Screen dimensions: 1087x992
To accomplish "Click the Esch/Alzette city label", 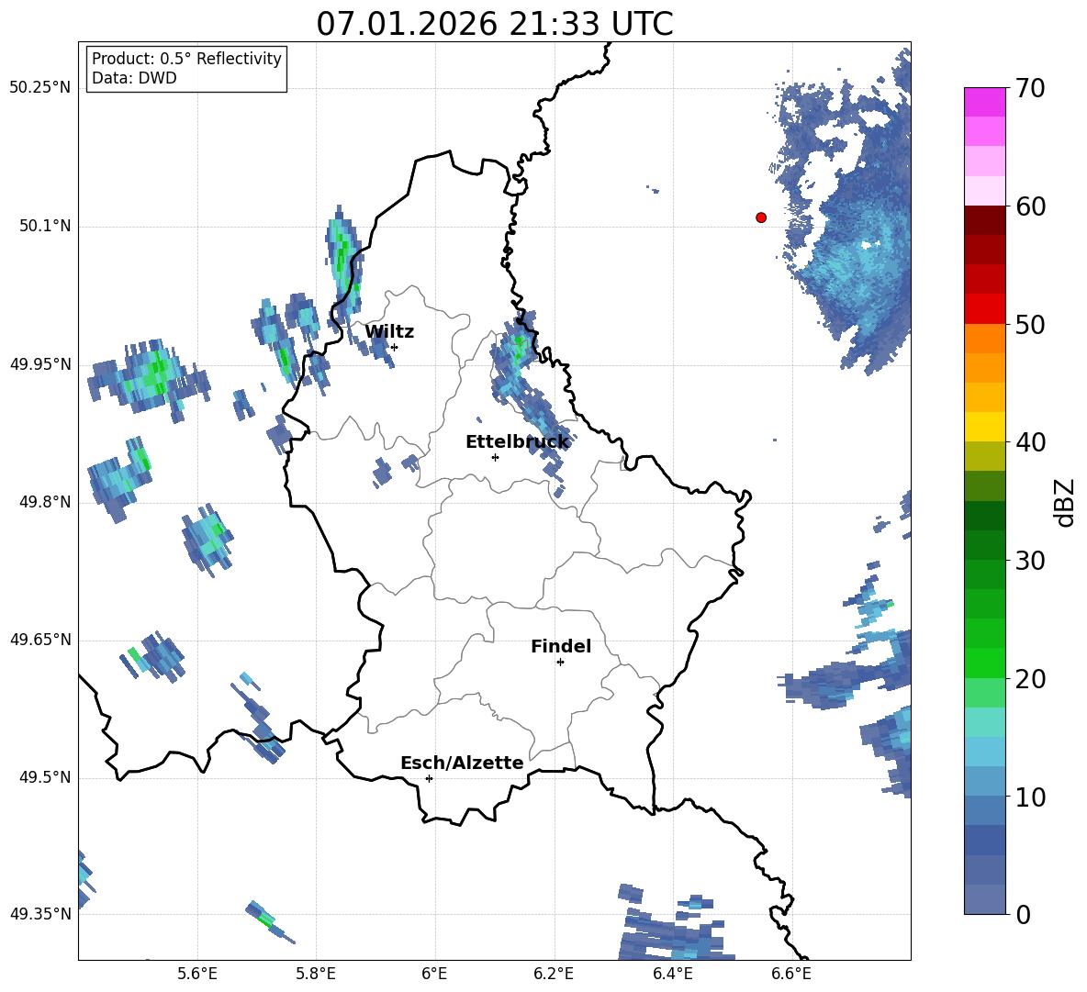I will pyautogui.click(x=462, y=763).
